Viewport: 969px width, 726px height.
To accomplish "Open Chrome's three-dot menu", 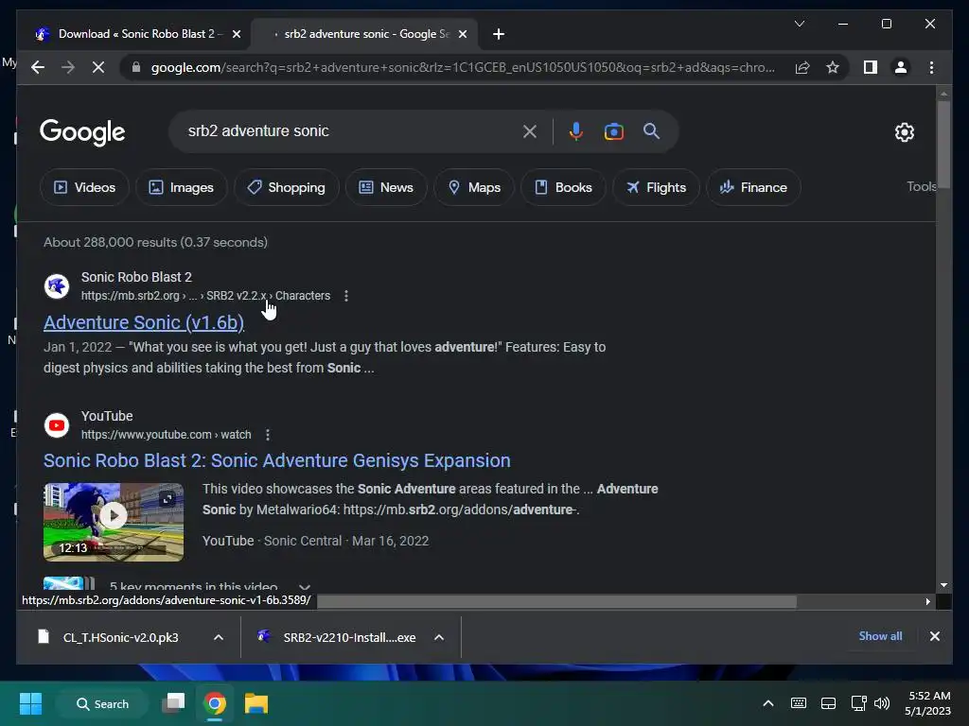I will (931, 67).
